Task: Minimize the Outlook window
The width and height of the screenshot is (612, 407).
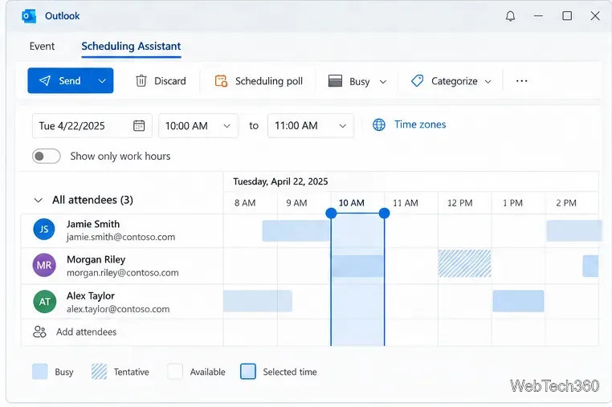Action: 539,16
